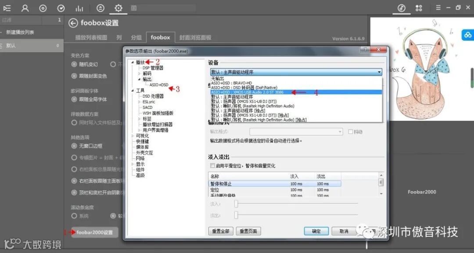Open the hamburger main menu icon
This screenshot has height=253, width=474.
438,8
